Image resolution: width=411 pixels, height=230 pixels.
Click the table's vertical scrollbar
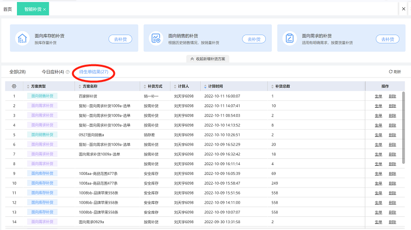coord(403,127)
